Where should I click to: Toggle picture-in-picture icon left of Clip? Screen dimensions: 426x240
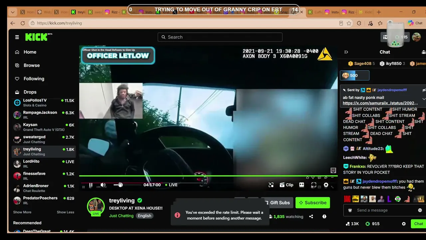tap(271, 185)
